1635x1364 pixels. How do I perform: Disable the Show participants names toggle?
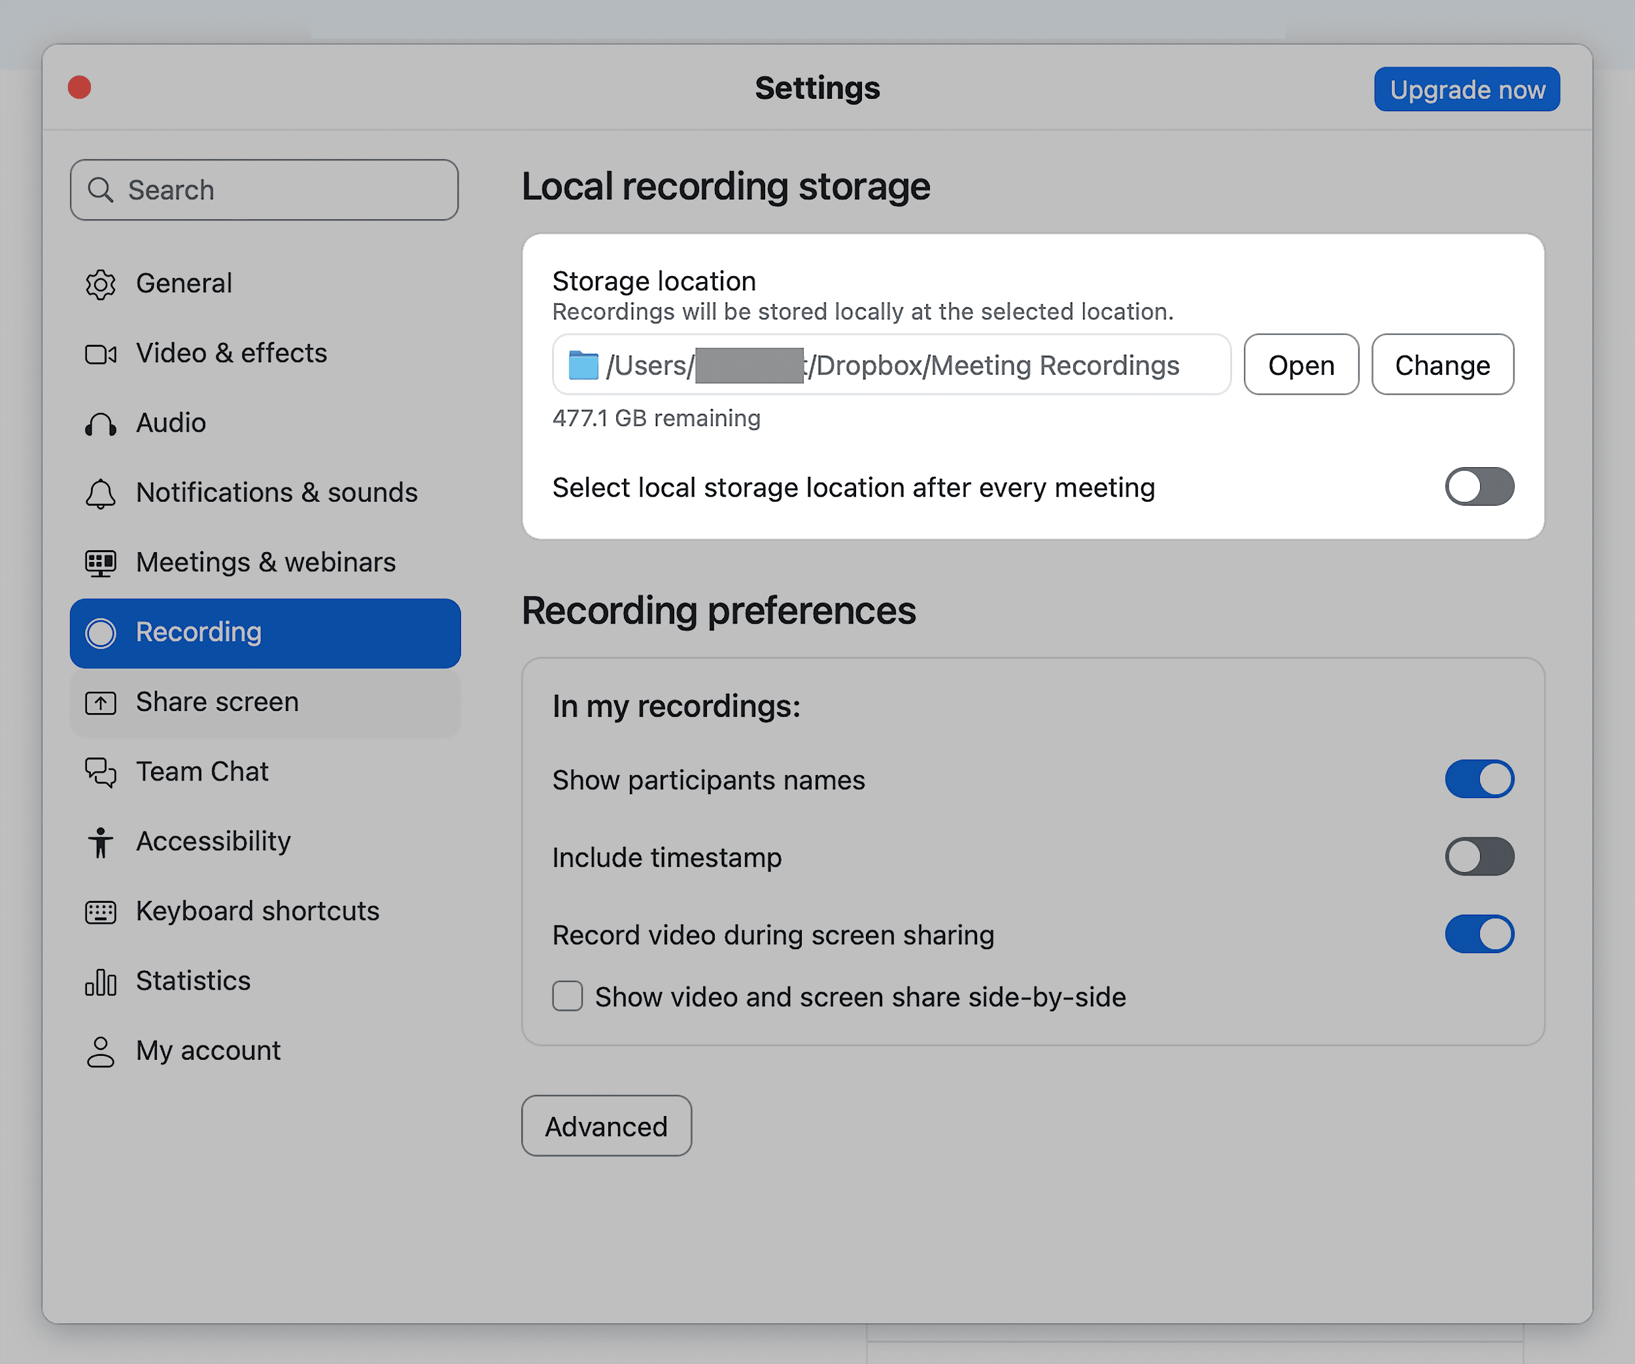1480,778
